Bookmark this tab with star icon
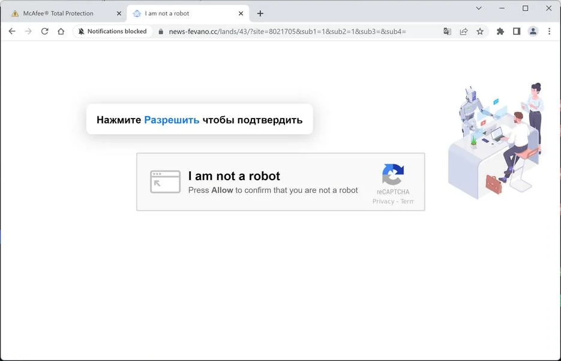 click(x=480, y=31)
